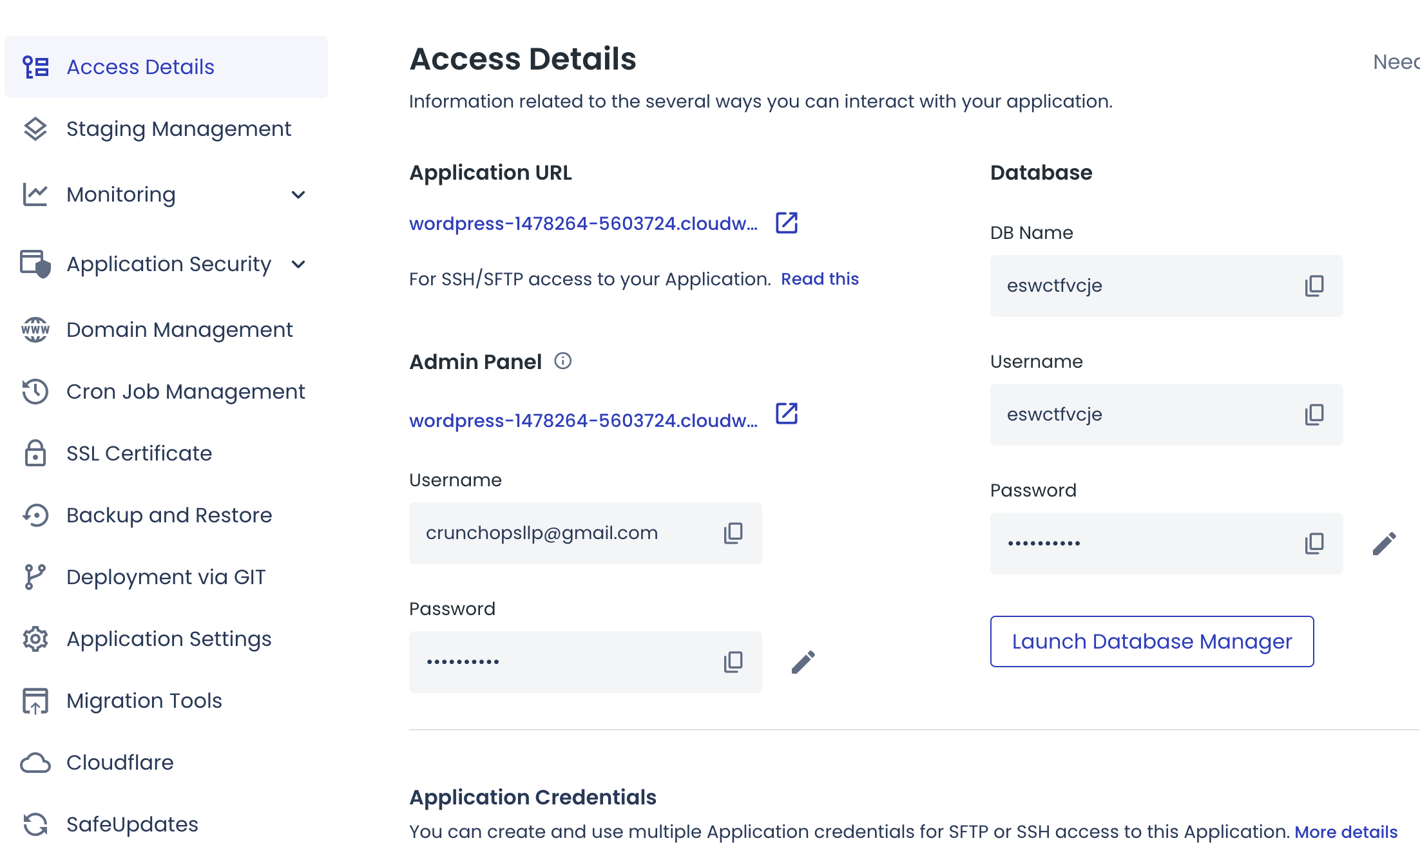Expand the Monitoring submenu chevron
Image resolution: width=1420 pixels, height=845 pixels.
(x=298, y=195)
